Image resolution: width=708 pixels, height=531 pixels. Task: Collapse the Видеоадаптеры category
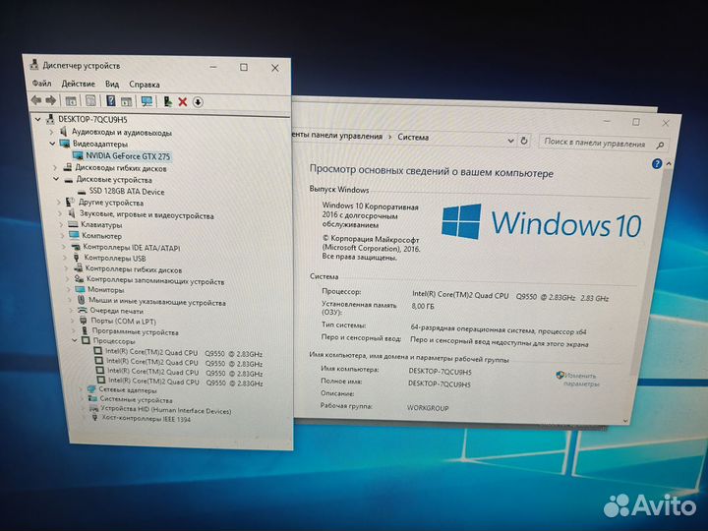(x=52, y=144)
